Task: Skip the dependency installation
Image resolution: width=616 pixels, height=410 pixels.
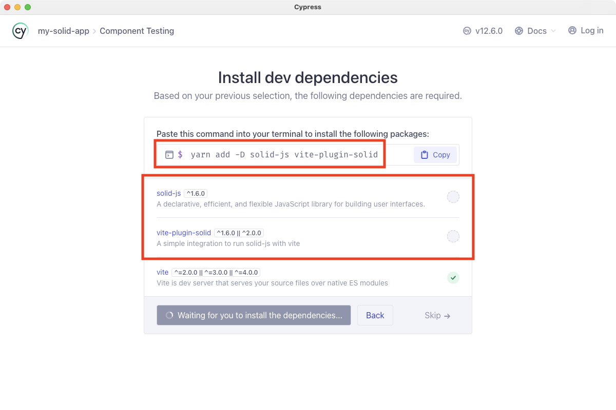Action: (x=436, y=315)
